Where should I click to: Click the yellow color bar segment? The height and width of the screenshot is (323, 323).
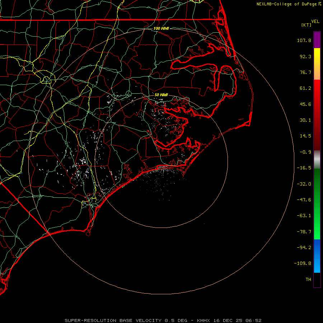click(317, 64)
